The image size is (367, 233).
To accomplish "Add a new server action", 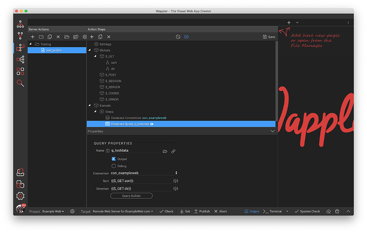I will click(32, 37).
